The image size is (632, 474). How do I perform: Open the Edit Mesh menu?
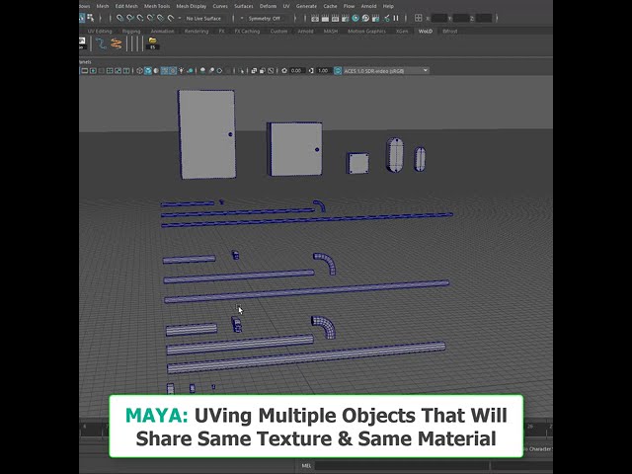point(126,6)
